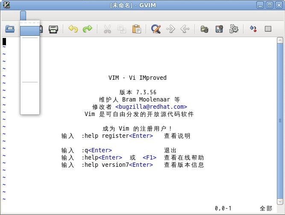Image resolution: width=285 pixels, height=215 pixels.
Task: Maximize the GVIM window
Action: point(270,5)
